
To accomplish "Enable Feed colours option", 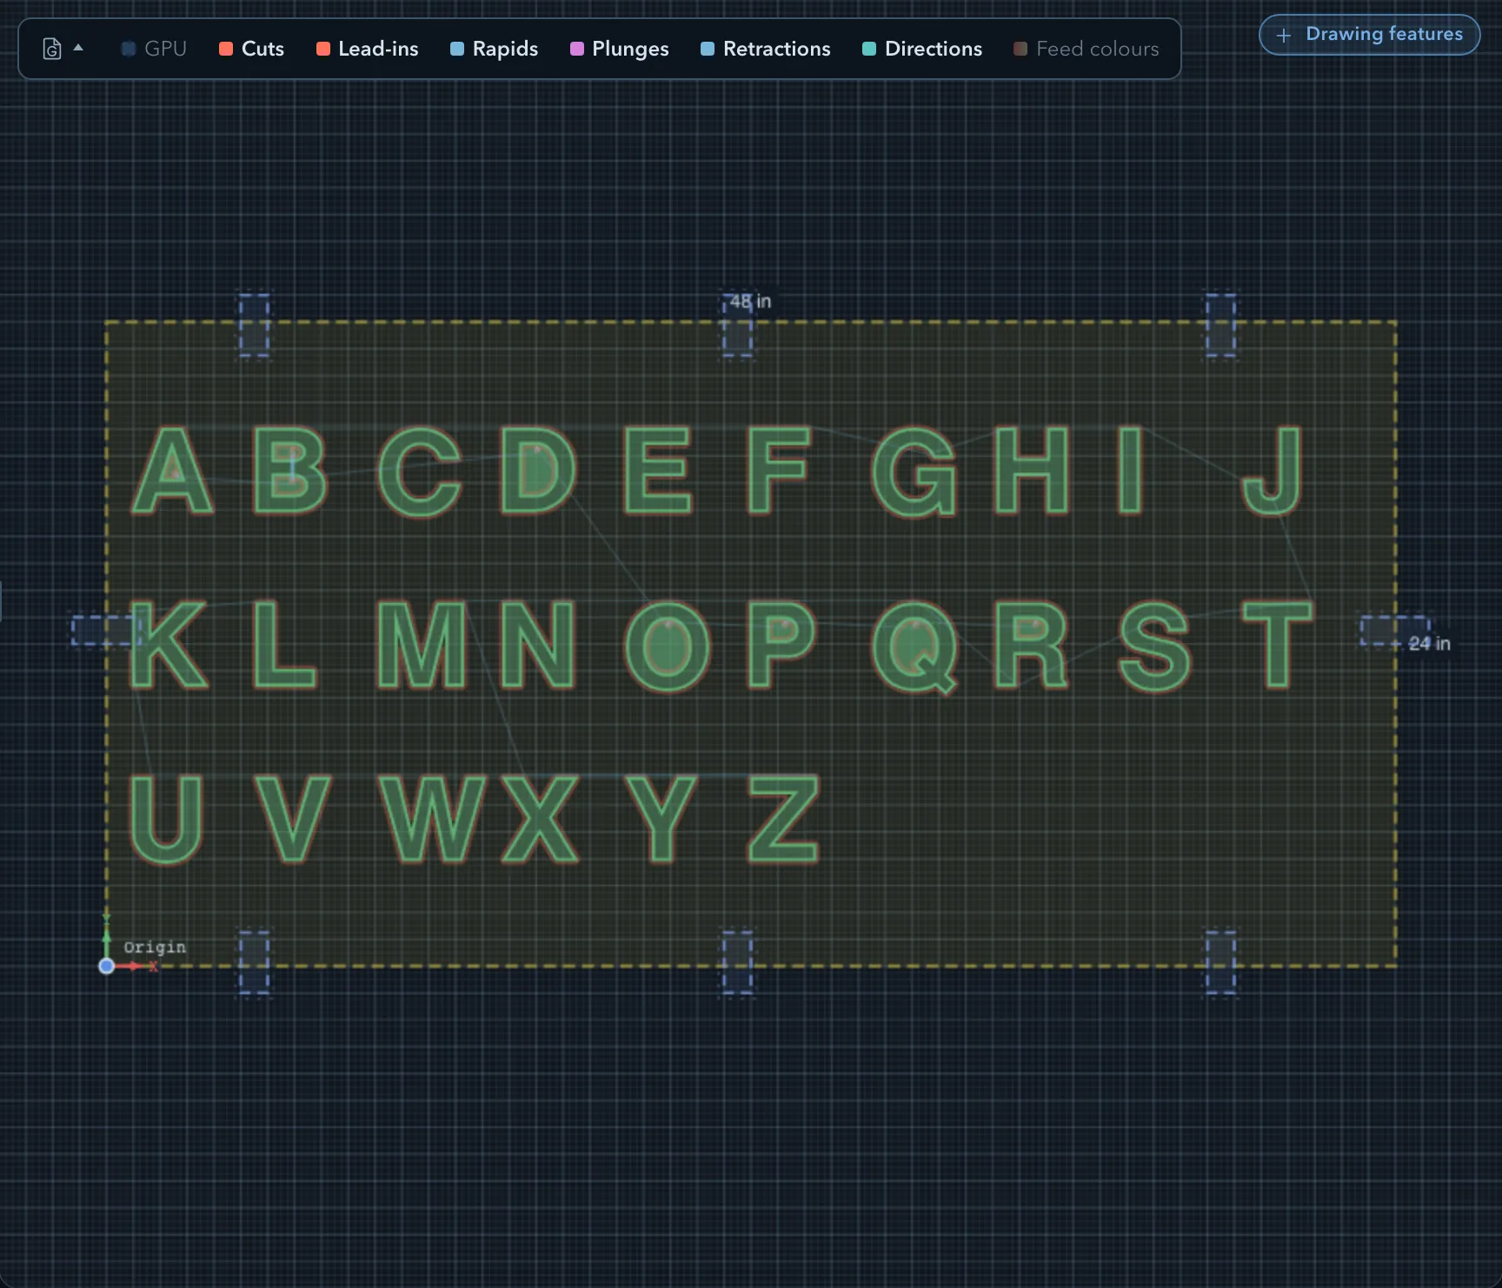I will [x=1087, y=49].
